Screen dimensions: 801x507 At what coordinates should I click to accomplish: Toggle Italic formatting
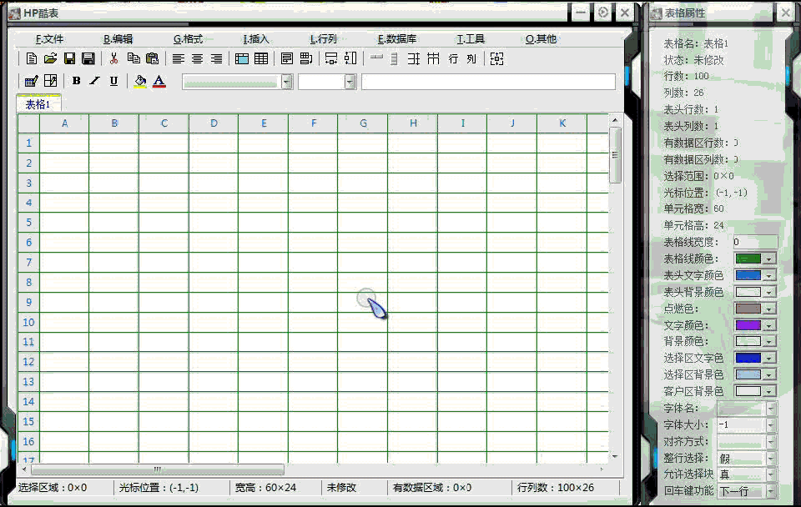pyautogui.click(x=95, y=81)
